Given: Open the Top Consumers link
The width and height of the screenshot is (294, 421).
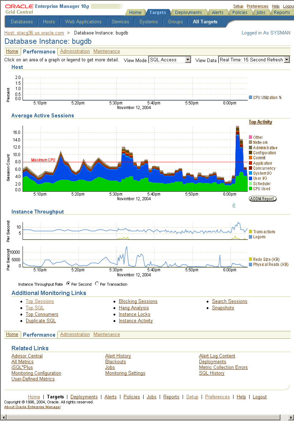Looking at the screenshot, I should click(42, 314).
